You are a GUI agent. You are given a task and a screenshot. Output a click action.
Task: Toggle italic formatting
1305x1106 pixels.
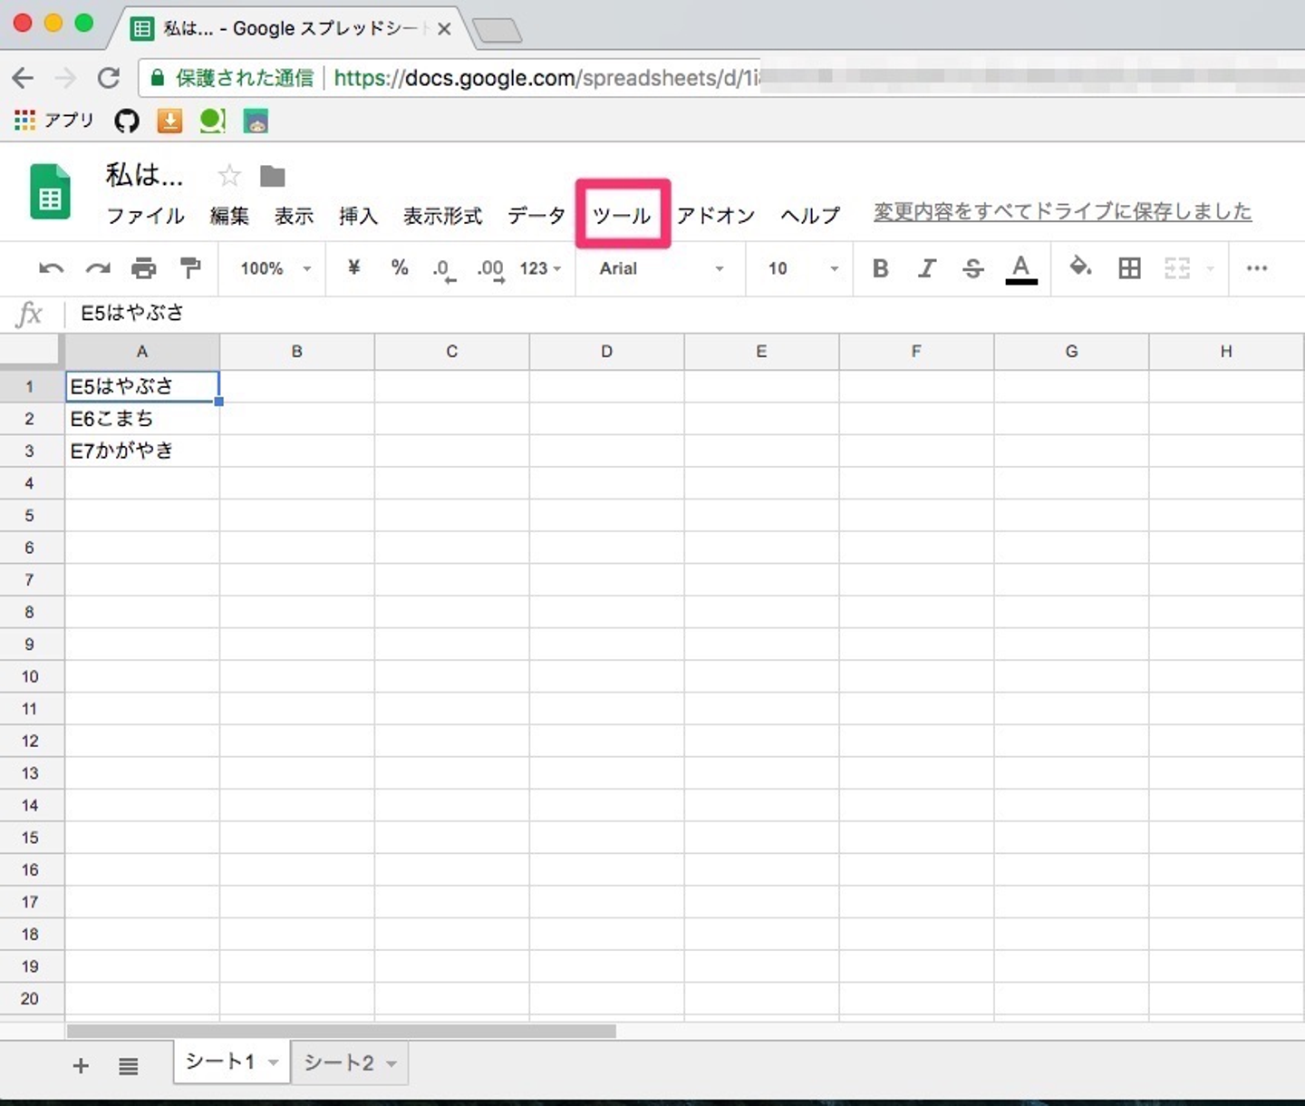[x=926, y=268]
